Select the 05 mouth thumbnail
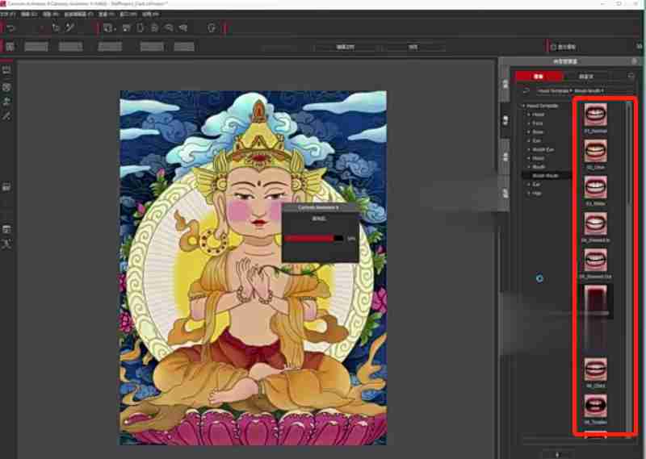Viewport: 646px width, 459px height. point(595,260)
